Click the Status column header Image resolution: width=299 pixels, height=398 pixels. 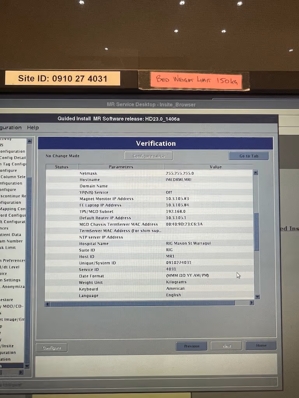[62, 167]
